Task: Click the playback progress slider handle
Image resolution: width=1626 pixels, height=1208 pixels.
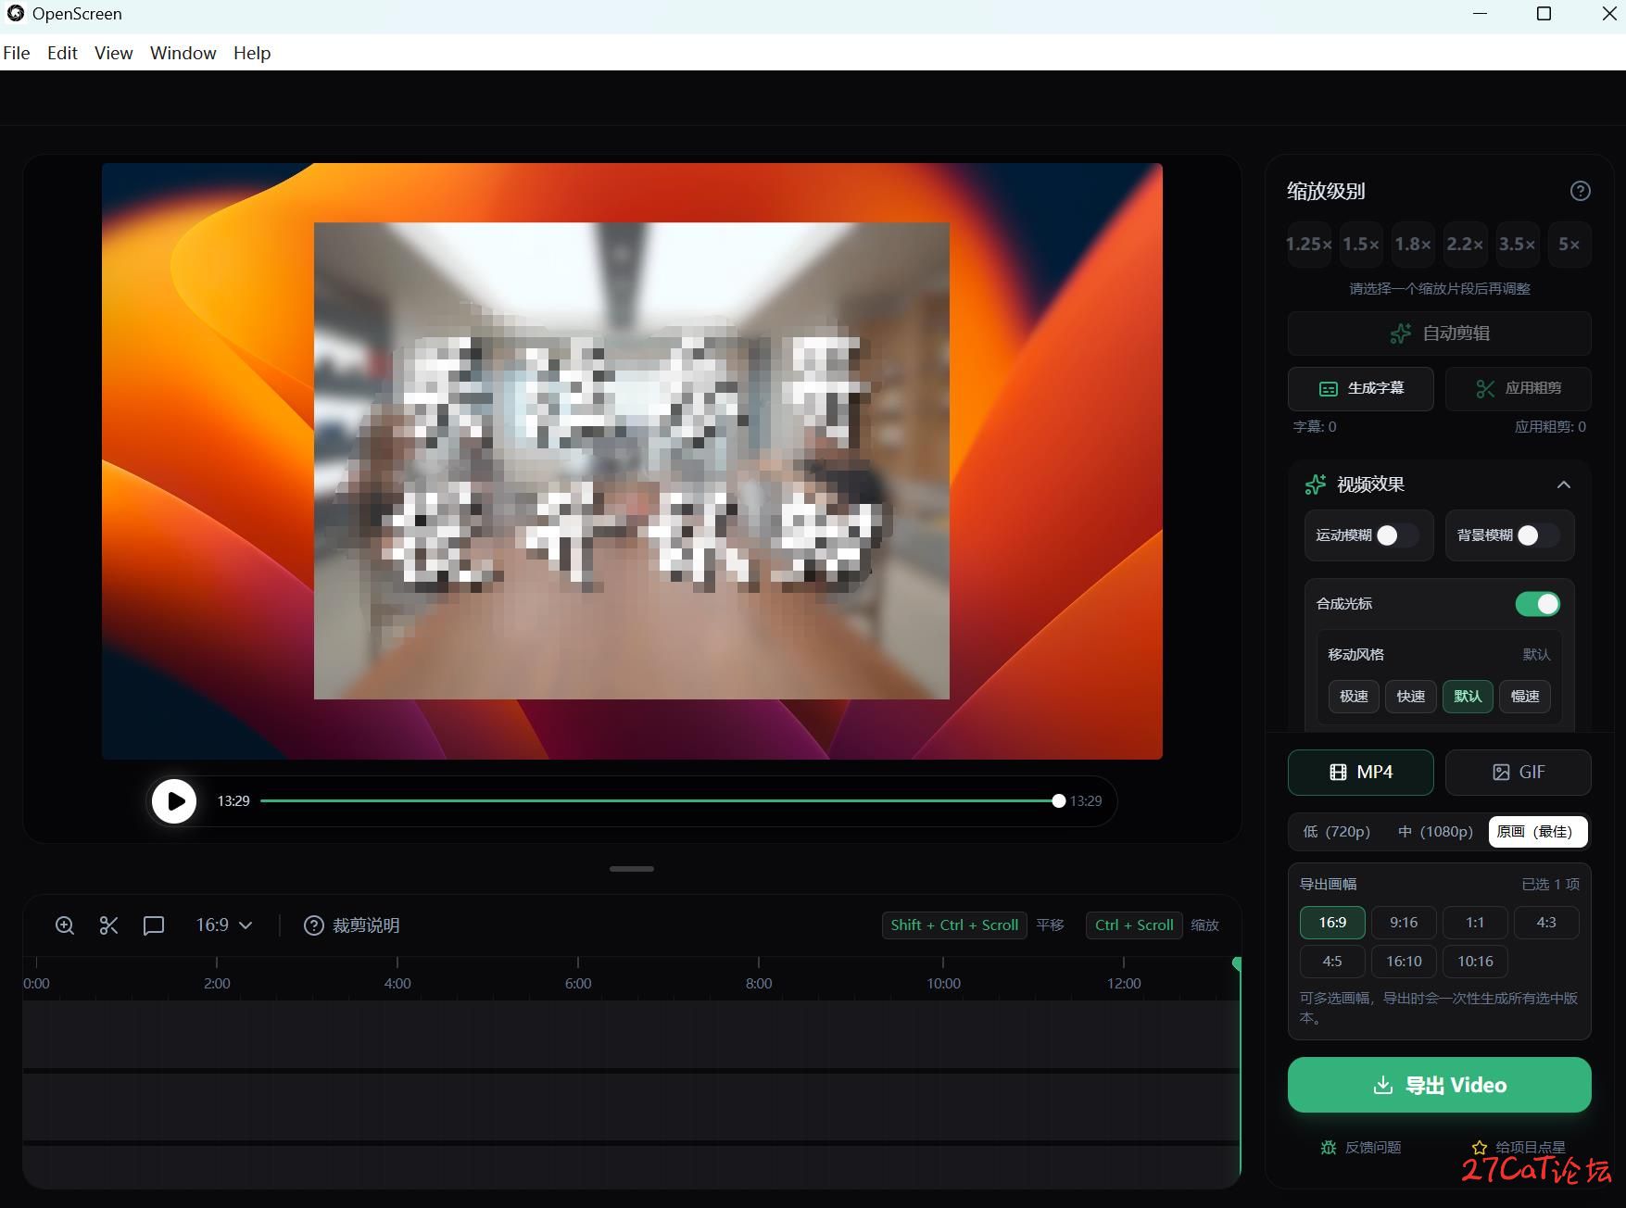Action: [1058, 801]
